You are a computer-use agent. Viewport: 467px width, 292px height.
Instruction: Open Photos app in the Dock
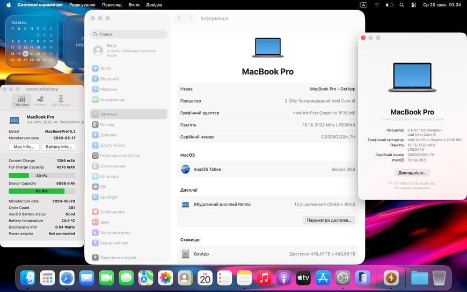point(165,278)
